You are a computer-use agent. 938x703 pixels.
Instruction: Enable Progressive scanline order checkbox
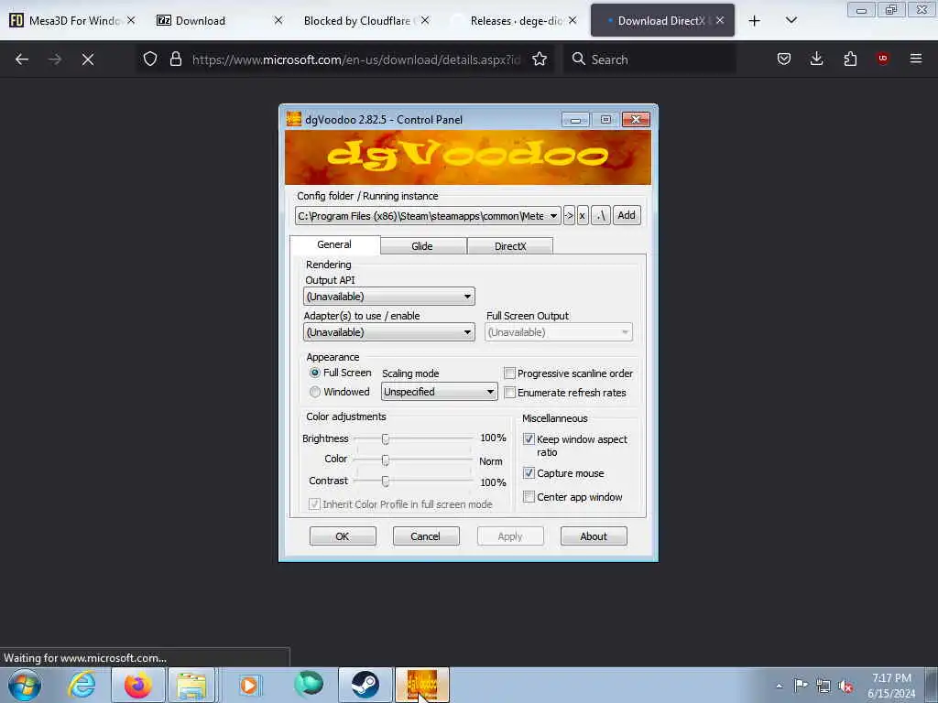(x=509, y=373)
